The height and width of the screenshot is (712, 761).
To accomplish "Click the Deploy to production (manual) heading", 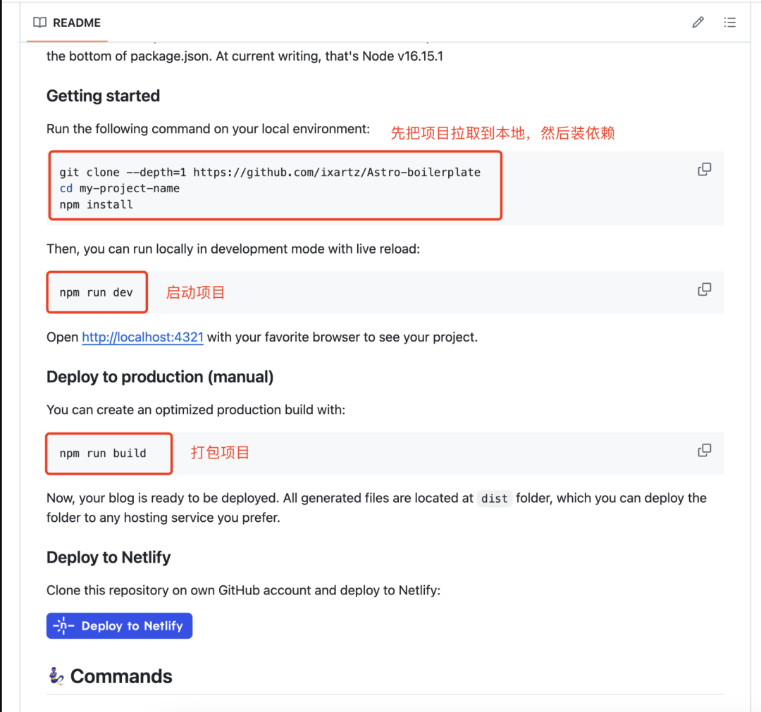I will pos(160,377).
